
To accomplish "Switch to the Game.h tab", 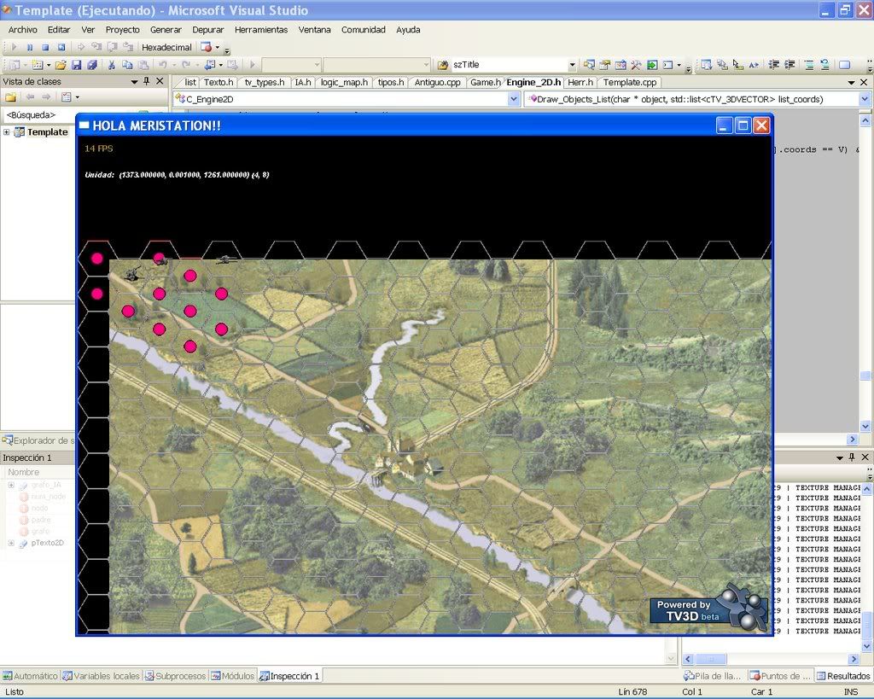I will 485,83.
